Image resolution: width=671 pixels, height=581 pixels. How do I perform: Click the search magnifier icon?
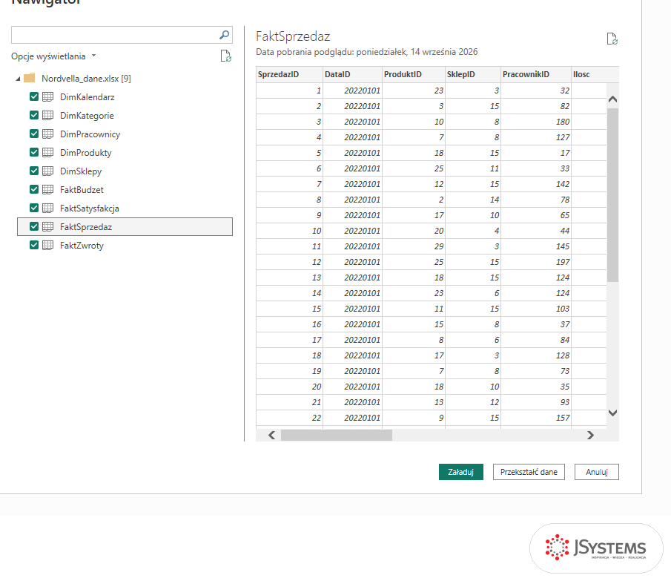pyautogui.click(x=224, y=35)
